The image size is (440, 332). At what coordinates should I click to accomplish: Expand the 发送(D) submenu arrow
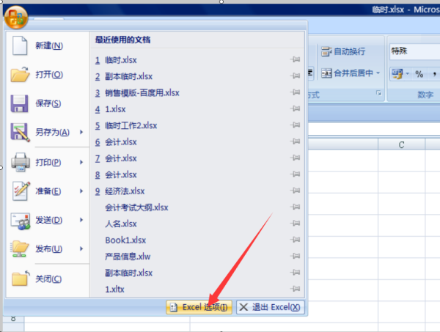click(81, 220)
